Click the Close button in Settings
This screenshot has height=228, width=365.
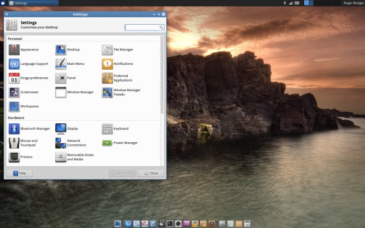151,173
